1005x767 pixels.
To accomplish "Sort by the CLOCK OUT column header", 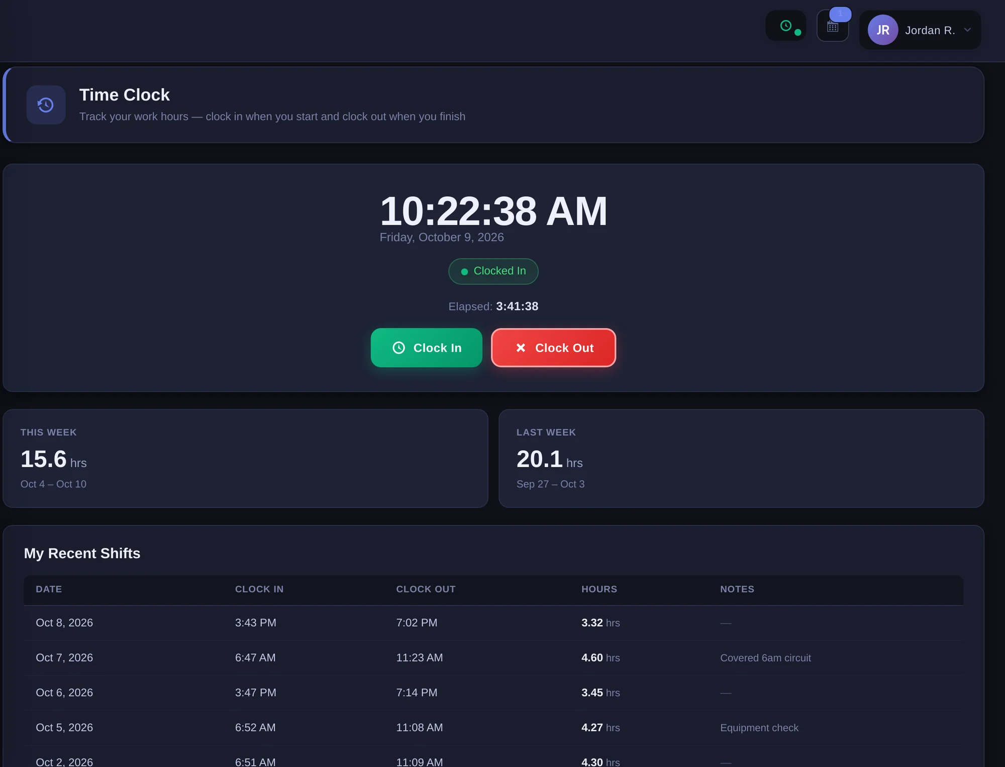I will pyautogui.click(x=426, y=589).
